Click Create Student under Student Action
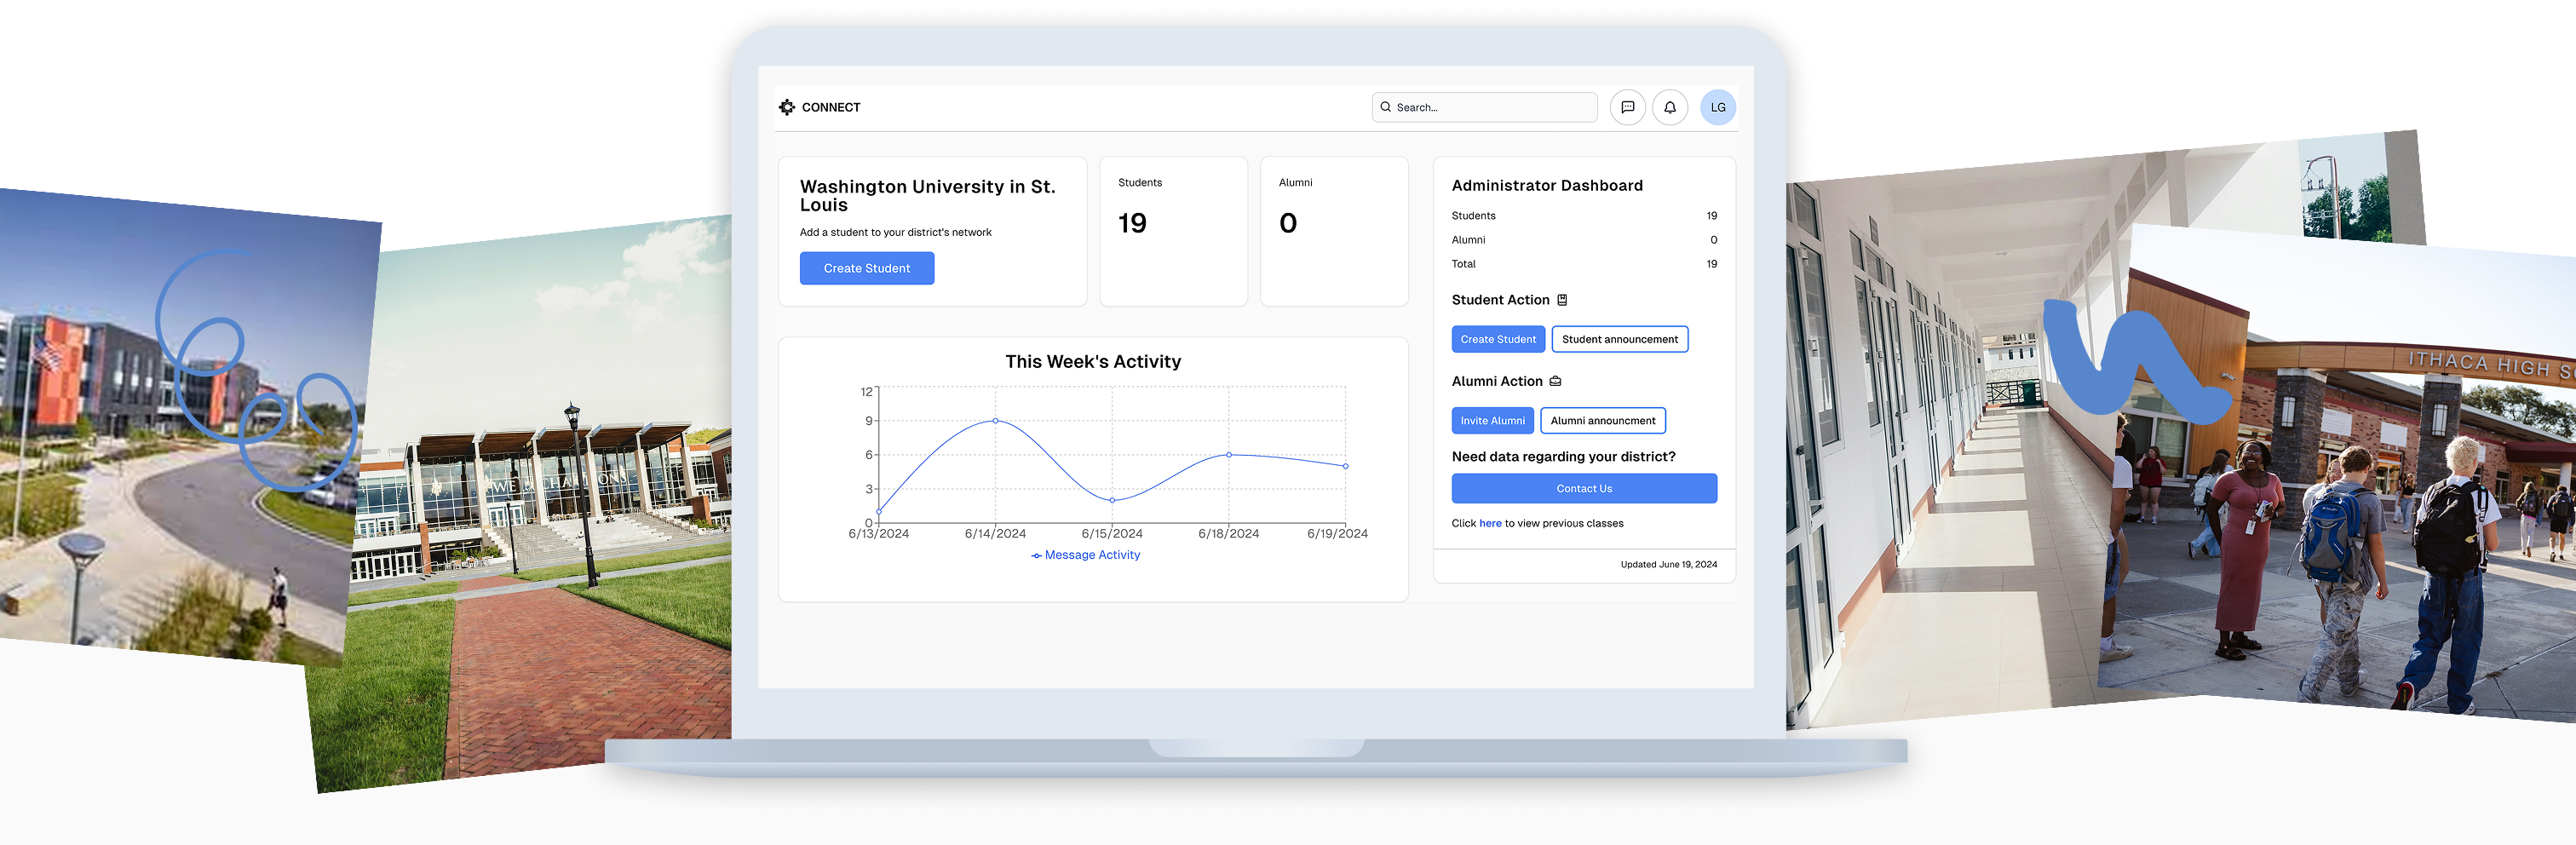 point(1498,339)
